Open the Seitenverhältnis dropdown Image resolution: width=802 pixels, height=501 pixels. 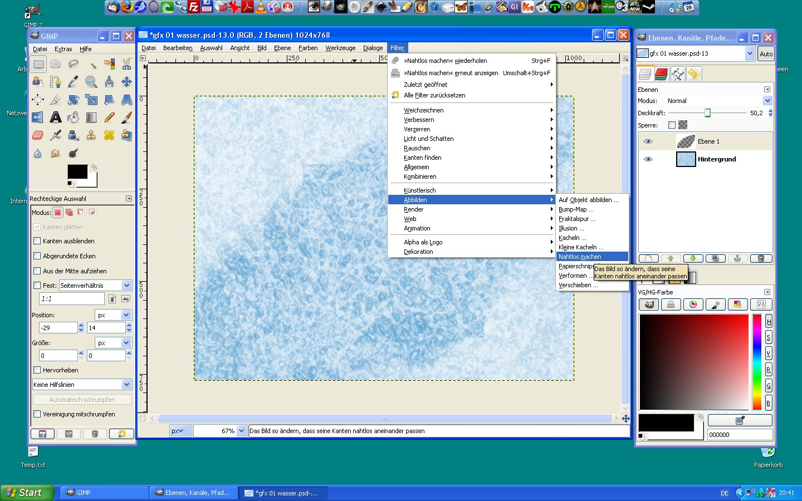(95, 286)
